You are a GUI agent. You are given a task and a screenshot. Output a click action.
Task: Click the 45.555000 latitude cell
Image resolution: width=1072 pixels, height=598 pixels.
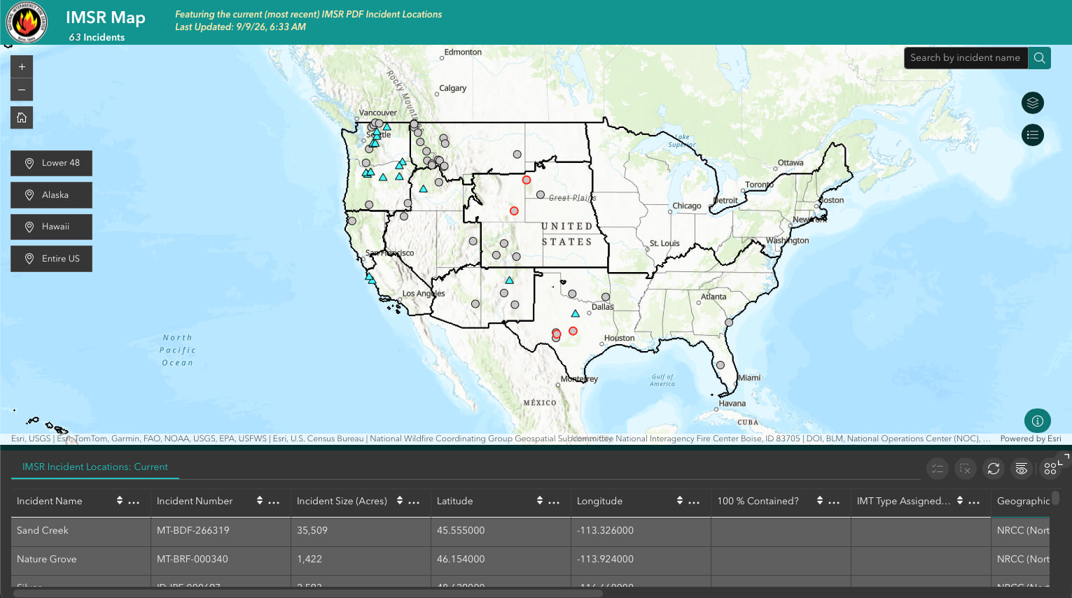(x=501, y=530)
